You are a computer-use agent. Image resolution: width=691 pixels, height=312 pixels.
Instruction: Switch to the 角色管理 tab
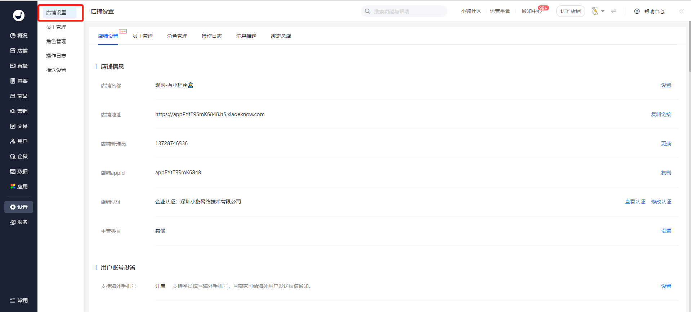pos(177,36)
